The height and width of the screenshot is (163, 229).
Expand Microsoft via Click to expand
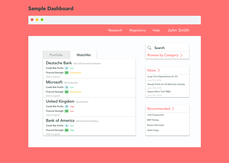[53, 96]
